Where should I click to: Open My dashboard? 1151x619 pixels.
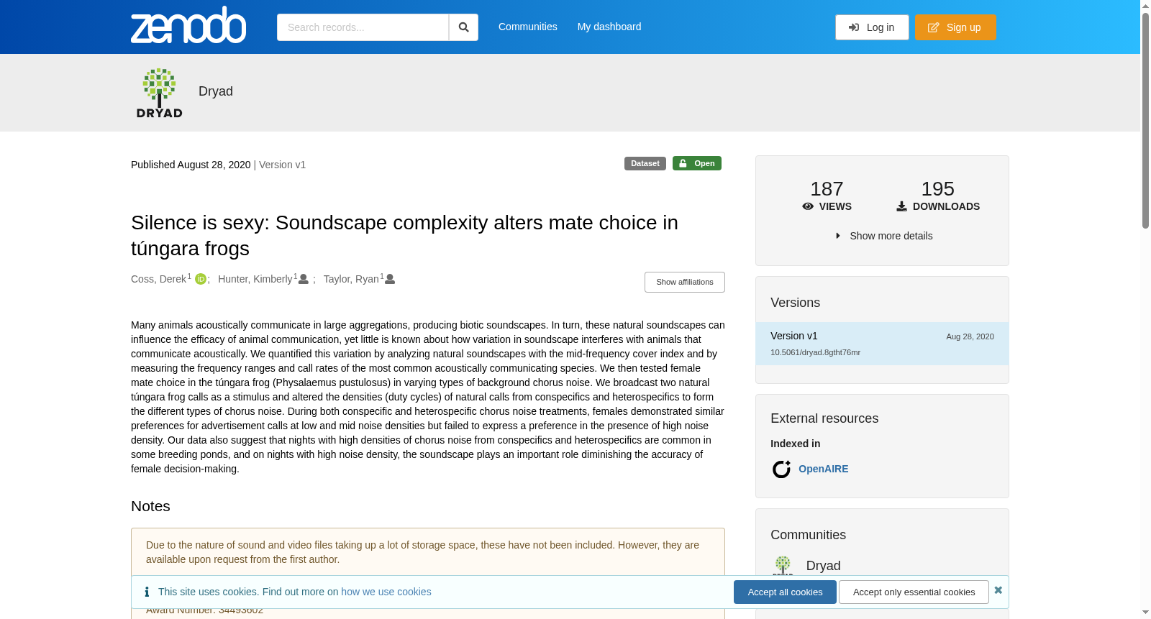609,27
